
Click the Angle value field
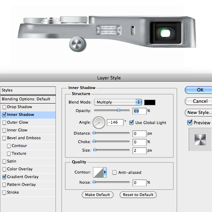coord(115,123)
